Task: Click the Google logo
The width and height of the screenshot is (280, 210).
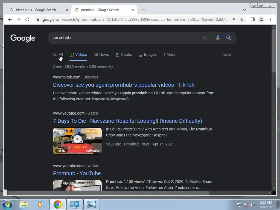Action: (x=23, y=38)
